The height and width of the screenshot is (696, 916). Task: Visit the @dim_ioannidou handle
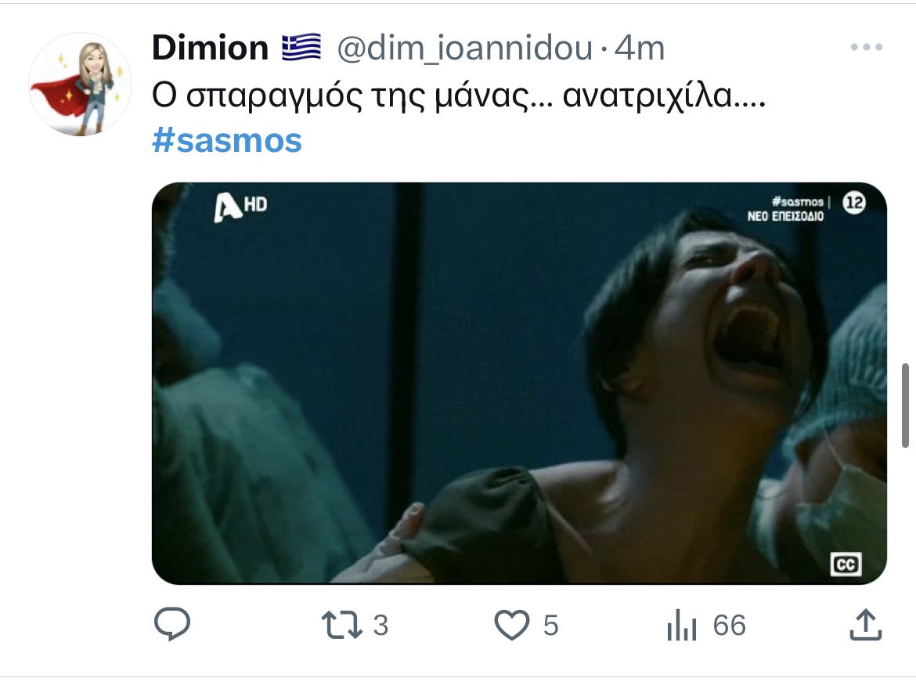coord(464,48)
